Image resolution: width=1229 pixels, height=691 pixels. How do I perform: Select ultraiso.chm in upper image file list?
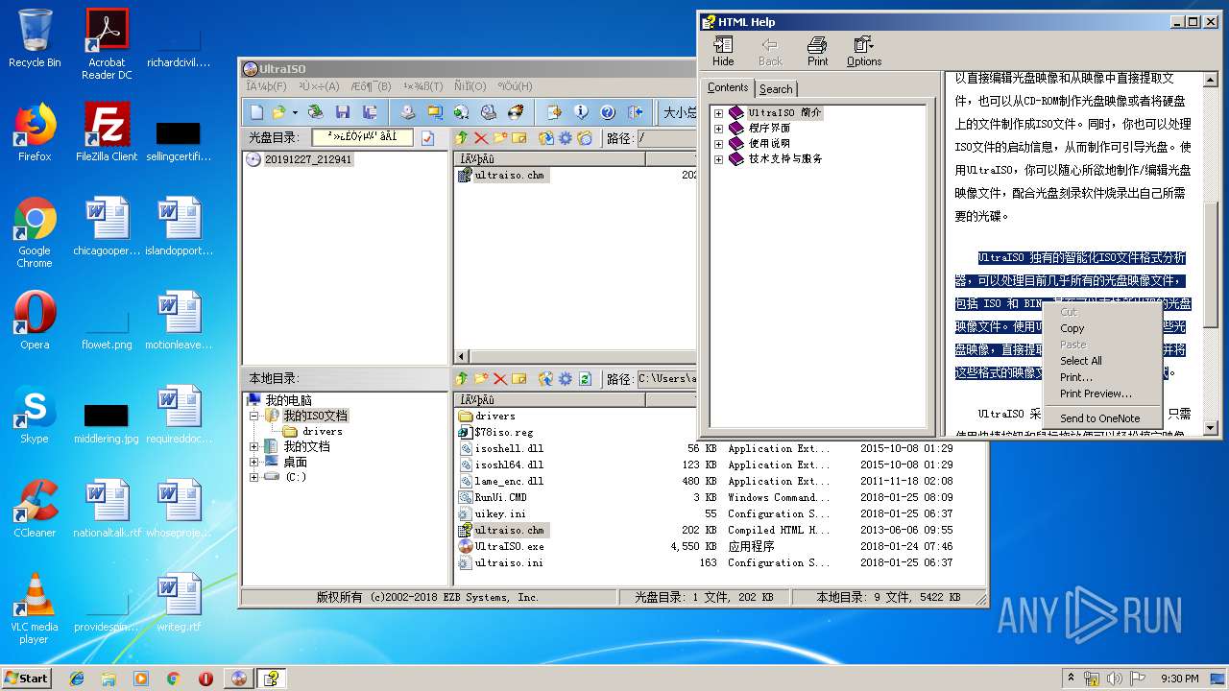point(509,176)
